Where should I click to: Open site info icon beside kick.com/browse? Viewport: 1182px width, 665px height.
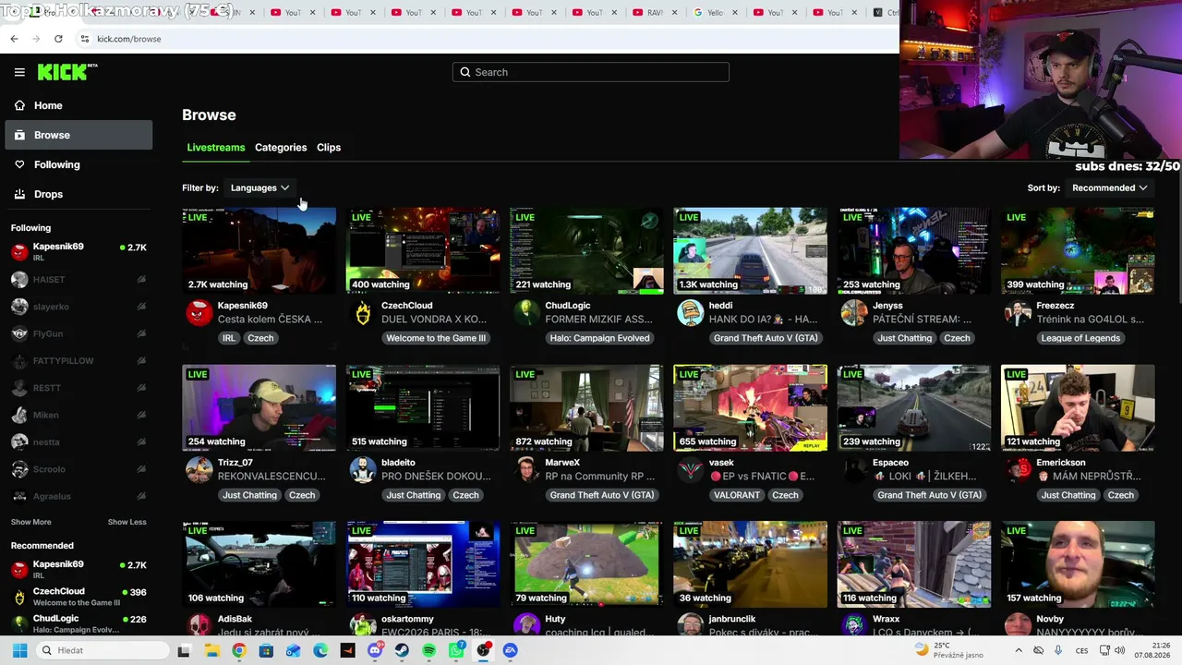[84, 39]
